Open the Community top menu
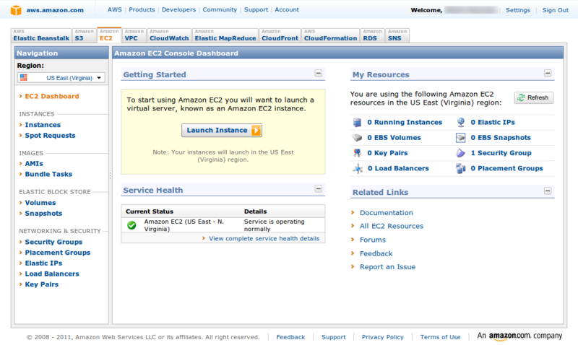This screenshot has height=345, width=578. pyautogui.click(x=220, y=9)
